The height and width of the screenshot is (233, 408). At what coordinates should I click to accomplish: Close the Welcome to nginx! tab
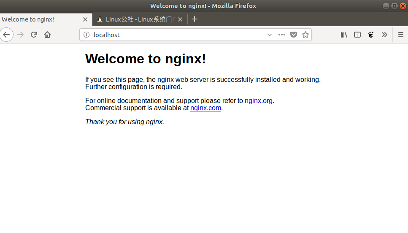pyautogui.click(x=85, y=19)
